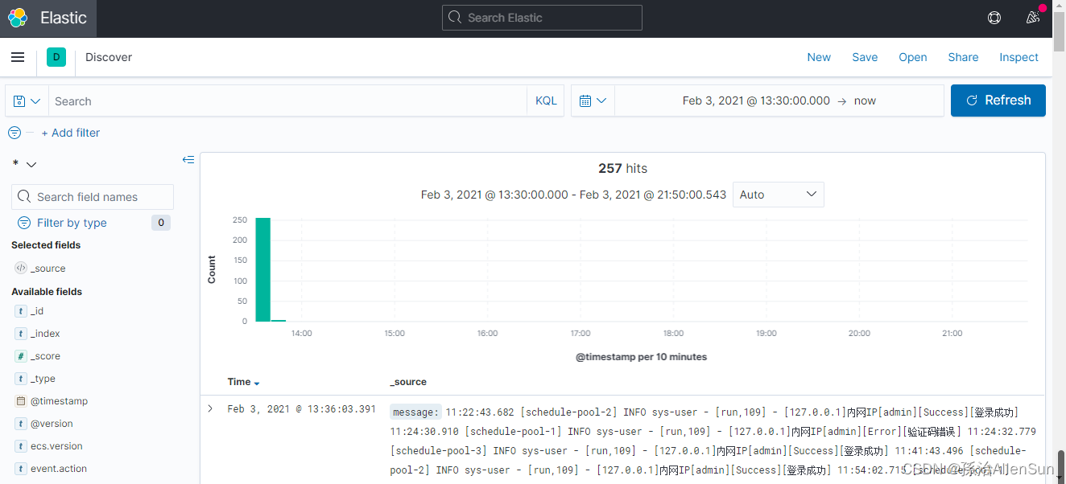
Task: Click Share in the top menu
Action: 963,57
